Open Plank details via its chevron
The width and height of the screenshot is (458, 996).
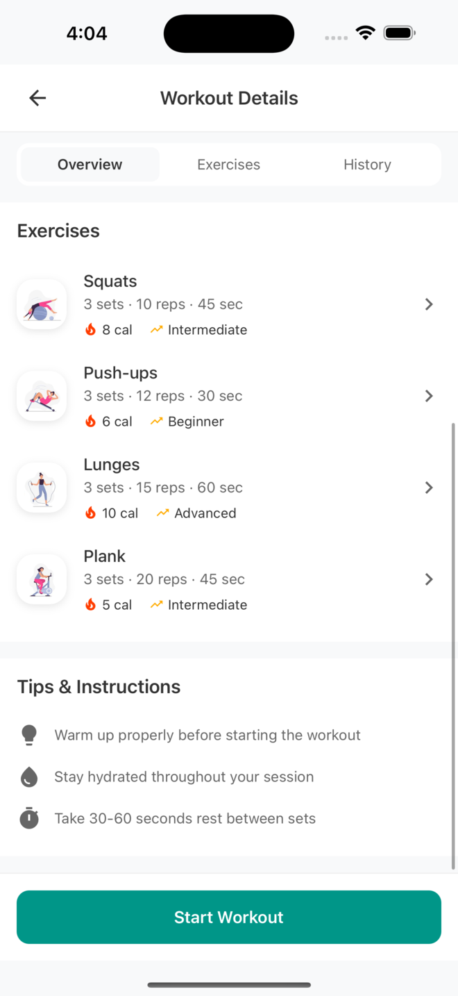[429, 579]
